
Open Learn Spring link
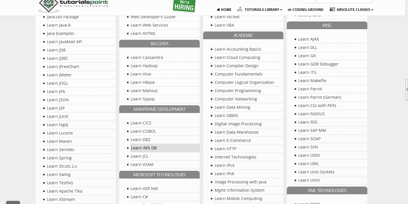coord(59,158)
